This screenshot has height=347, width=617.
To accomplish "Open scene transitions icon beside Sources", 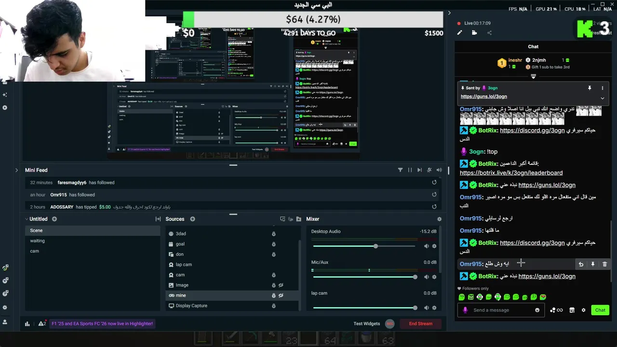I will pos(158,219).
